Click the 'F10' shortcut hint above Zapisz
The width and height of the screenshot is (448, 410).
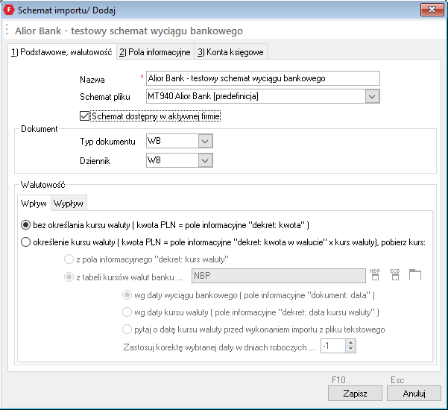click(x=338, y=380)
